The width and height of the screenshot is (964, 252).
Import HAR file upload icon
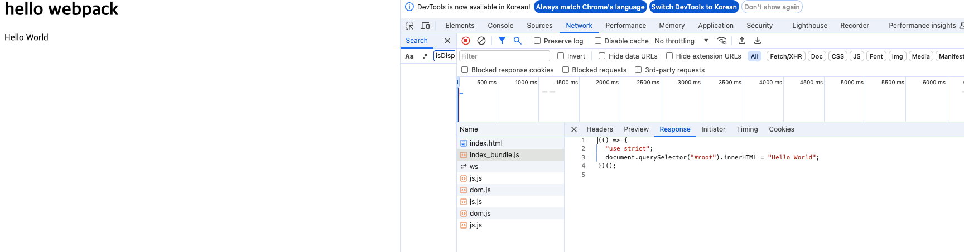(742, 41)
